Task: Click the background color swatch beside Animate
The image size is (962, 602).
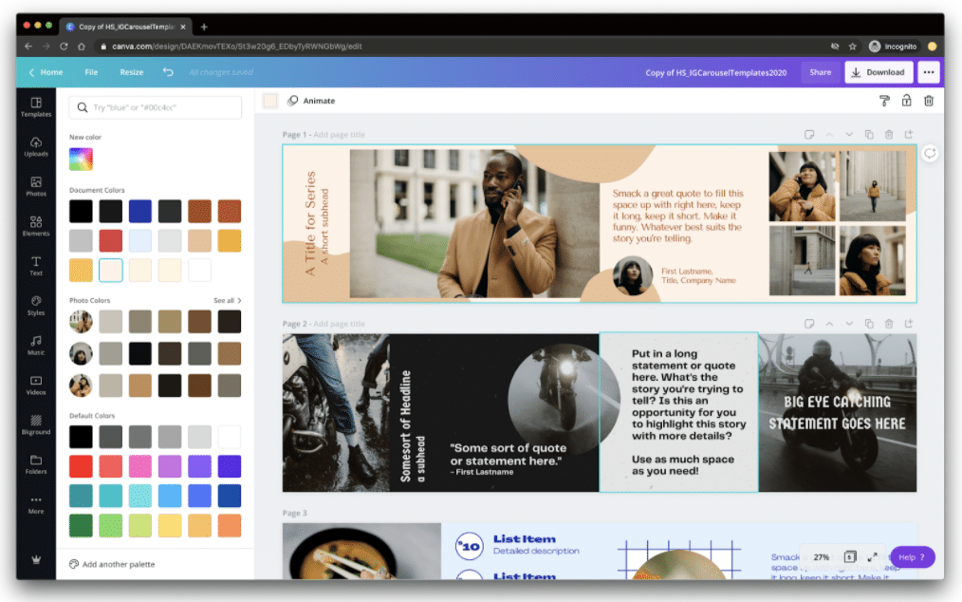Action: (270, 101)
